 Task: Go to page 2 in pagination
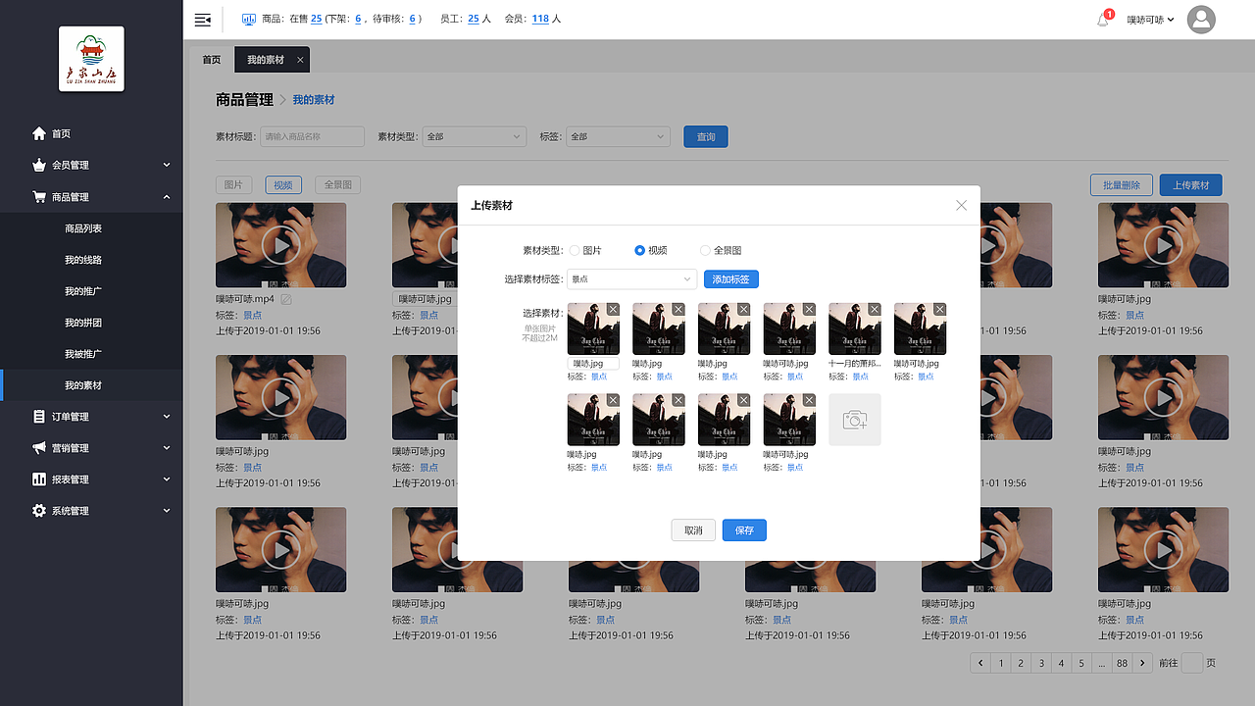pos(1021,663)
